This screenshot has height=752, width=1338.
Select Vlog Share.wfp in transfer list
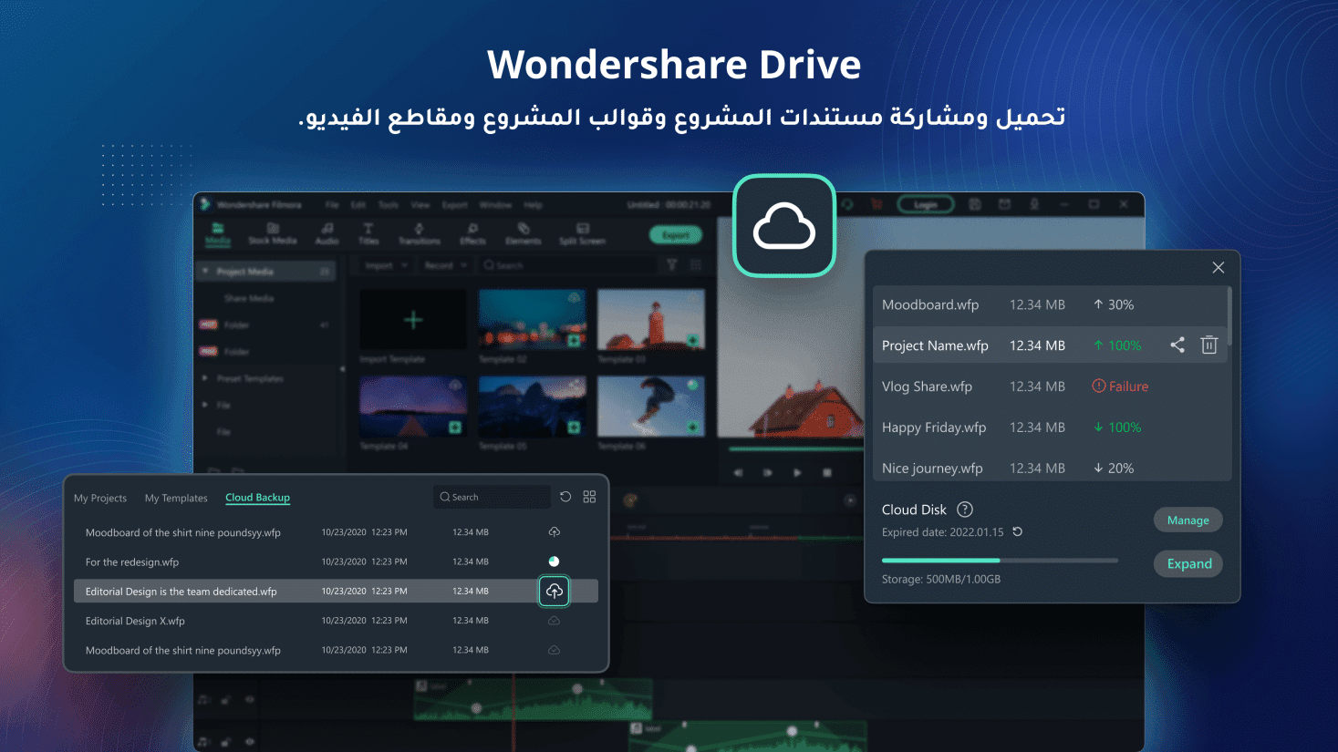click(1050, 386)
